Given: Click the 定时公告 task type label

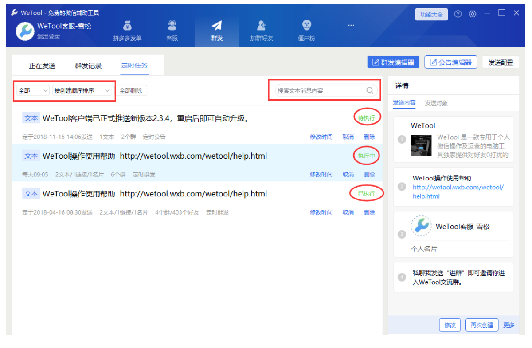Looking at the screenshot, I should tap(154, 137).
